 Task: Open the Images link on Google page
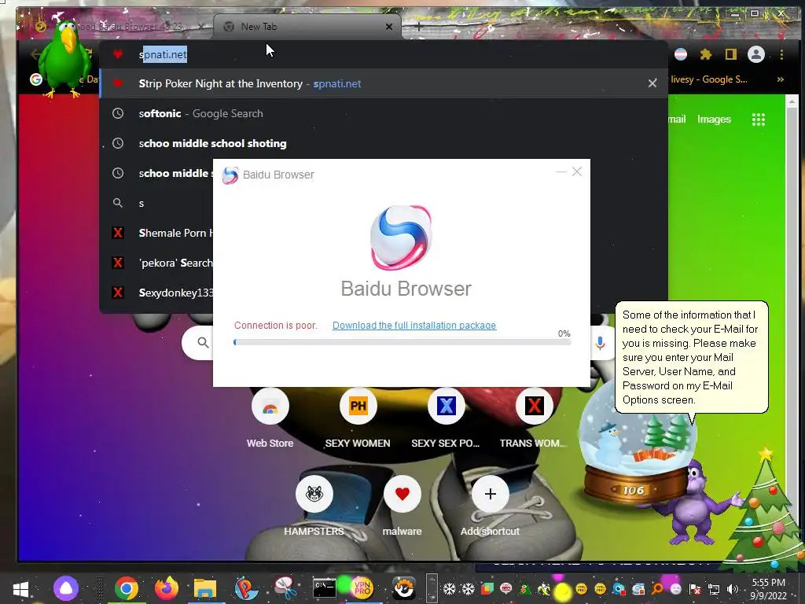coord(714,120)
